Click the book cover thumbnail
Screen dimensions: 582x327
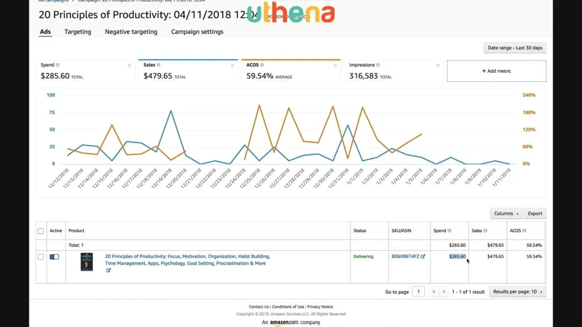click(x=86, y=262)
